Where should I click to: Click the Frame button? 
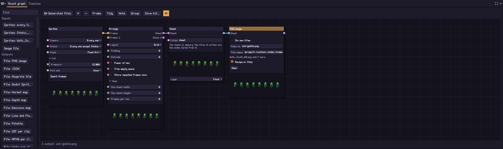tap(97, 13)
